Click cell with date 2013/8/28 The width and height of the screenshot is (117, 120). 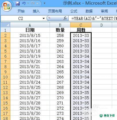point(30,103)
